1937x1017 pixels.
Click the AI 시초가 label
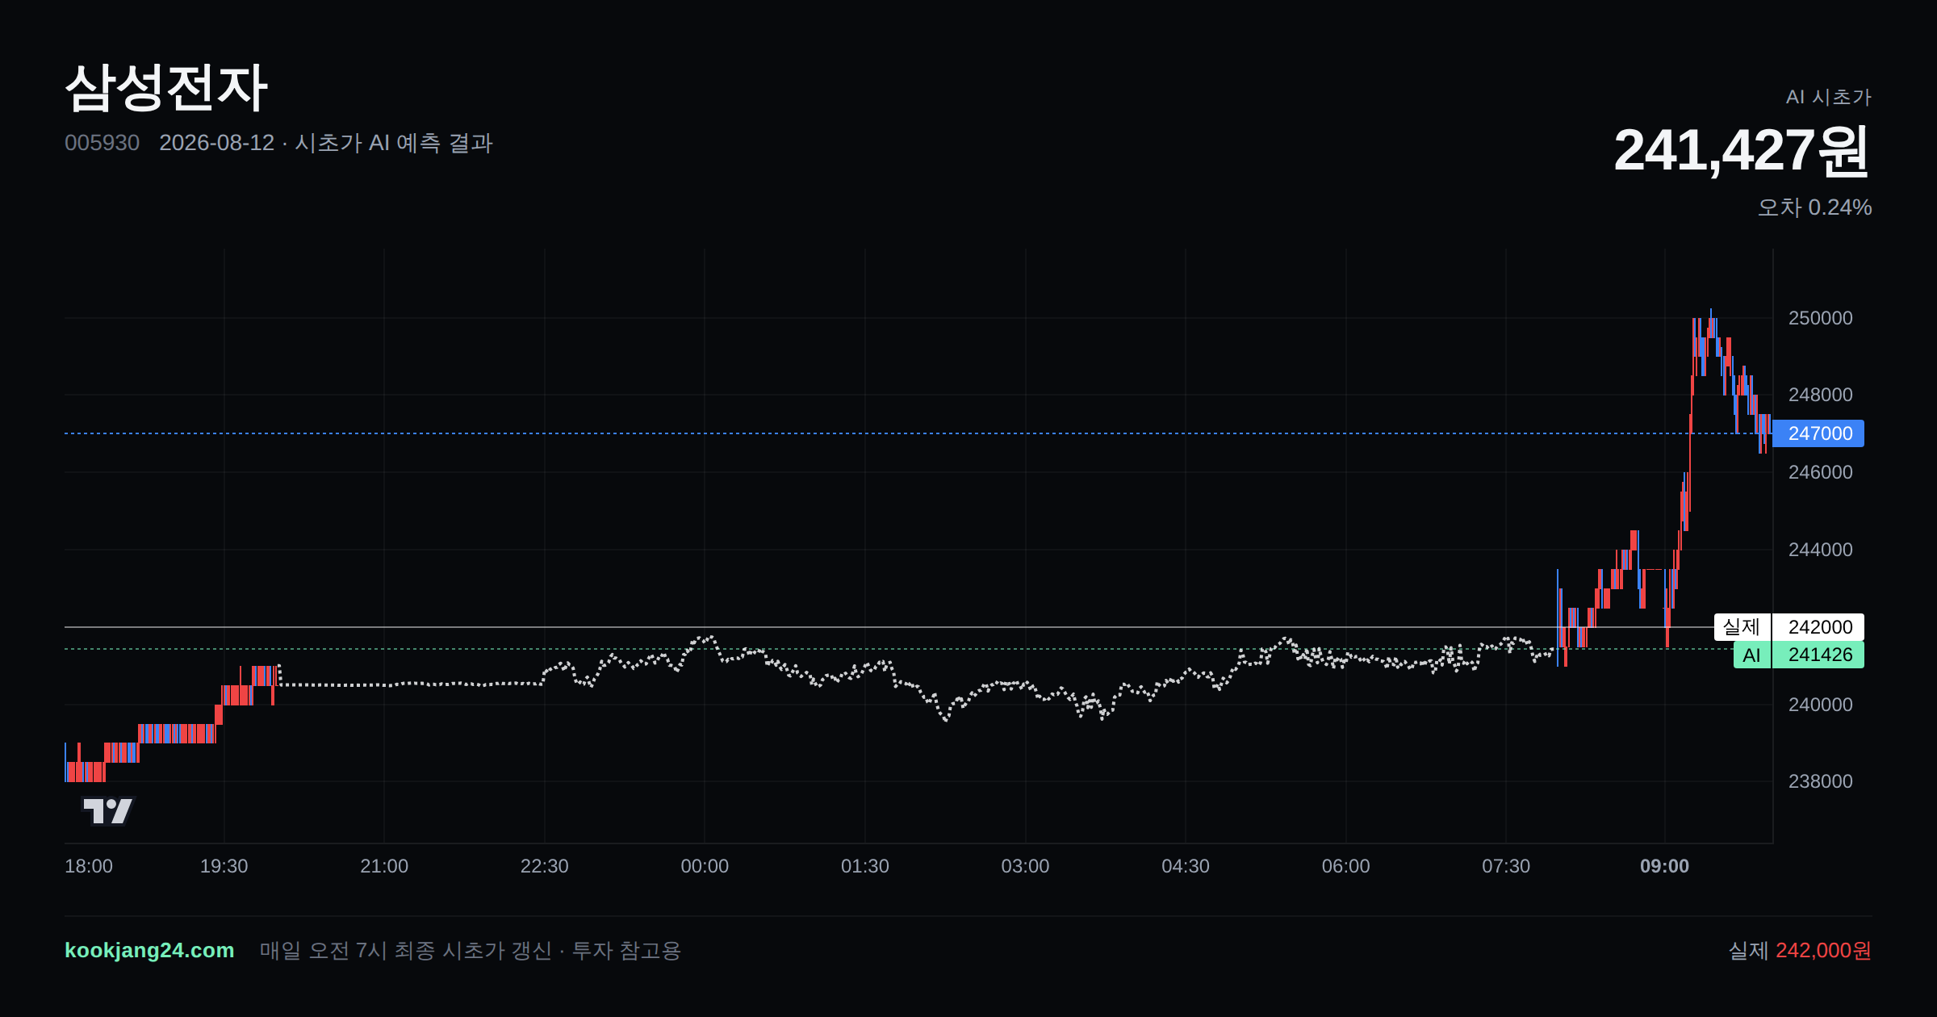(1828, 97)
